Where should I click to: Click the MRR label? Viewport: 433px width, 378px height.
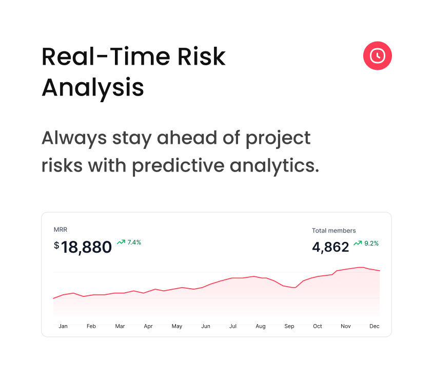[60, 229]
